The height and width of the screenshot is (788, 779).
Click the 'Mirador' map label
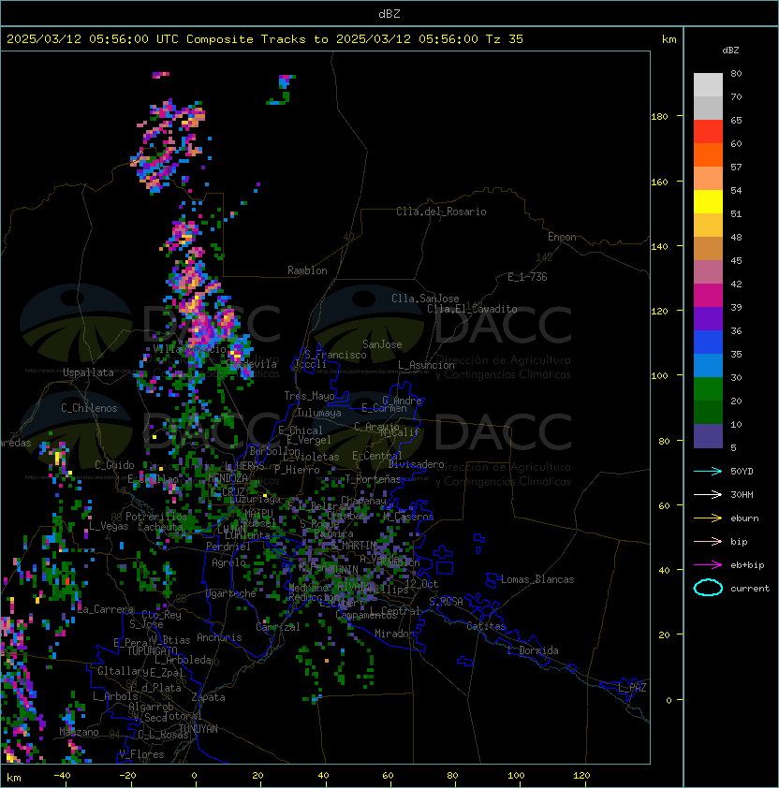pos(395,634)
